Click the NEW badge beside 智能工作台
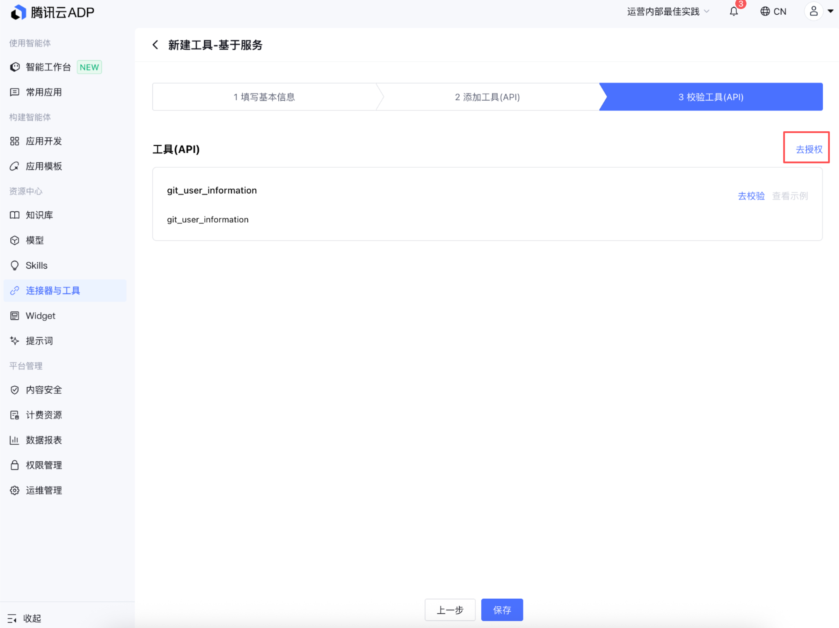The width and height of the screenshot is (839, 628). (89, 67)
